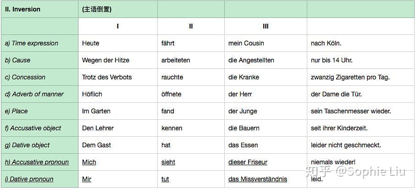The image size is (416, 190).
Task: Click the 'leider nicht geschmeckt.' cell
Action: [346, 145]
